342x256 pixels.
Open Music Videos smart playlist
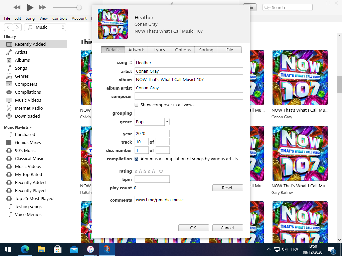pos(33,167)
